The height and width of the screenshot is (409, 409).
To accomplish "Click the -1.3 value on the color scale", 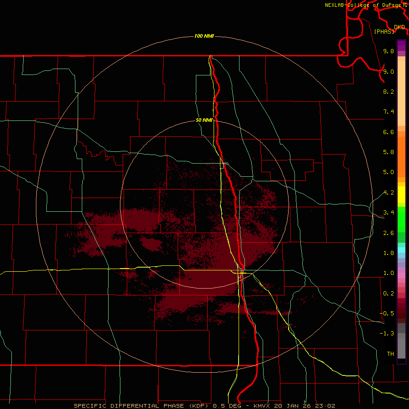I will point(387,334).
